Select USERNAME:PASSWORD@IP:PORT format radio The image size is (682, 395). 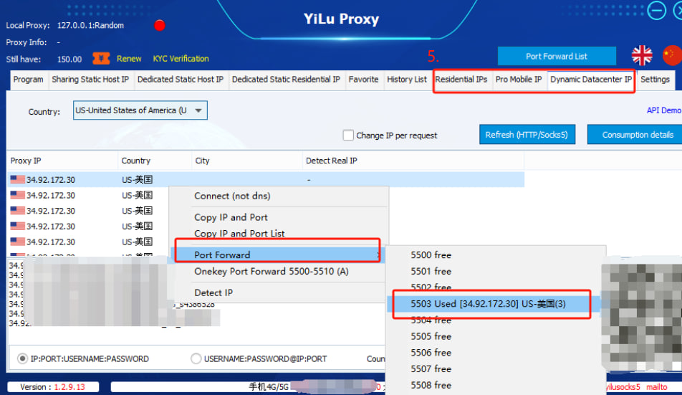pyautogui.click(x=196, y=358)
